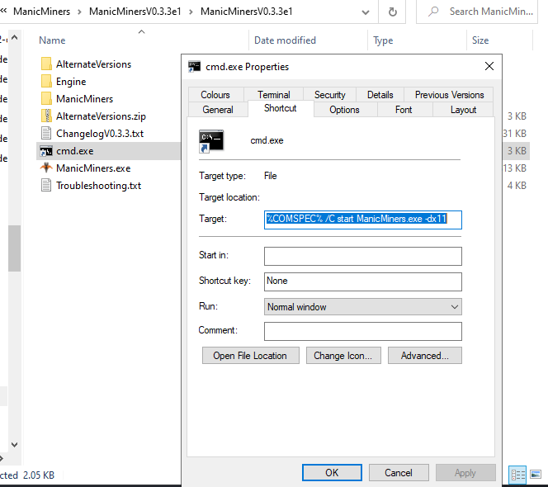This screenshot has width=548, height=487.
Task: Click Cancel in Properties dialog
Action: tap(399, 473)
